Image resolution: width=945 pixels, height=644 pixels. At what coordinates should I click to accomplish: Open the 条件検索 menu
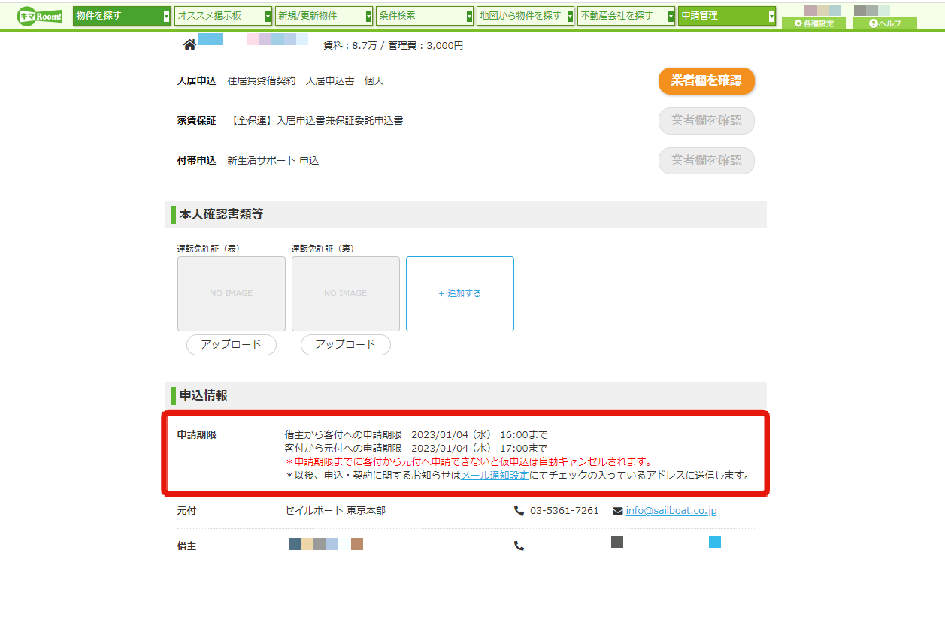pos(425,16)
